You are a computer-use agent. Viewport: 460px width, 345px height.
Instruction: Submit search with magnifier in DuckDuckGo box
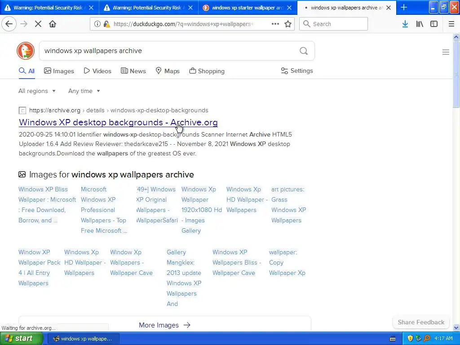click(x=304, y=51)
